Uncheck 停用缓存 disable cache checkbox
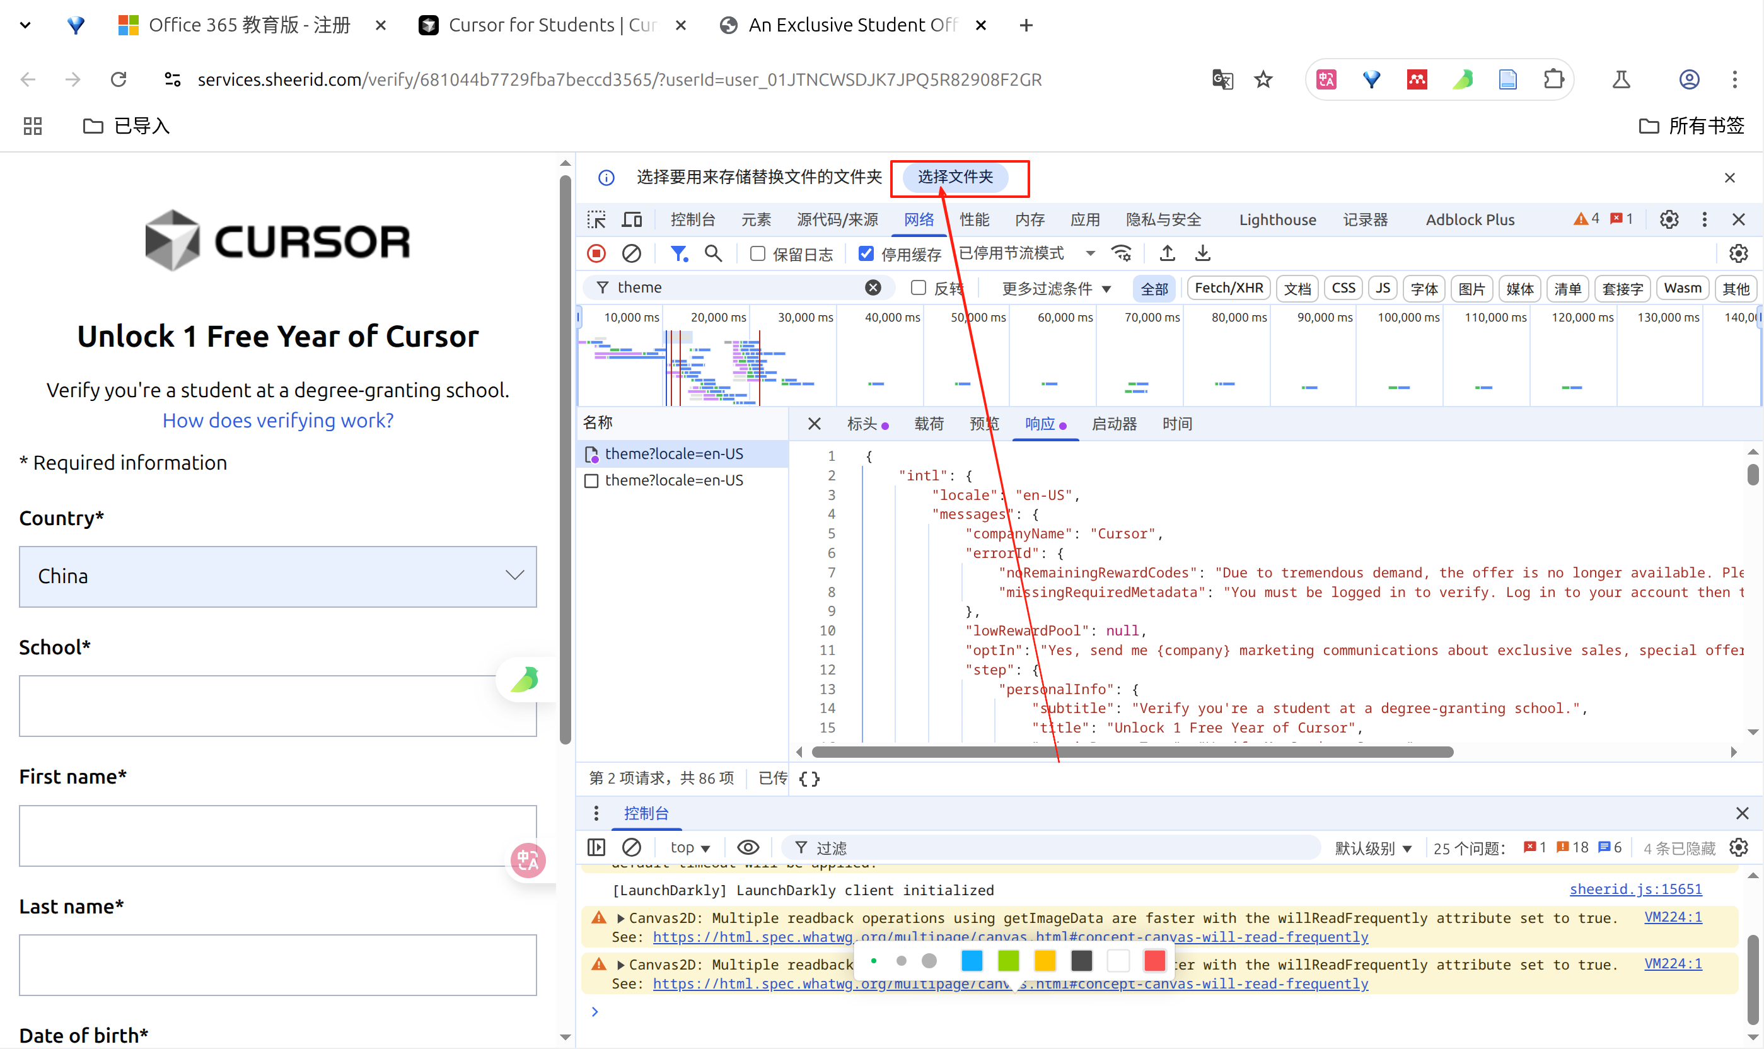The height and width of the screenshot is (1049, 1764). (866, 254)
